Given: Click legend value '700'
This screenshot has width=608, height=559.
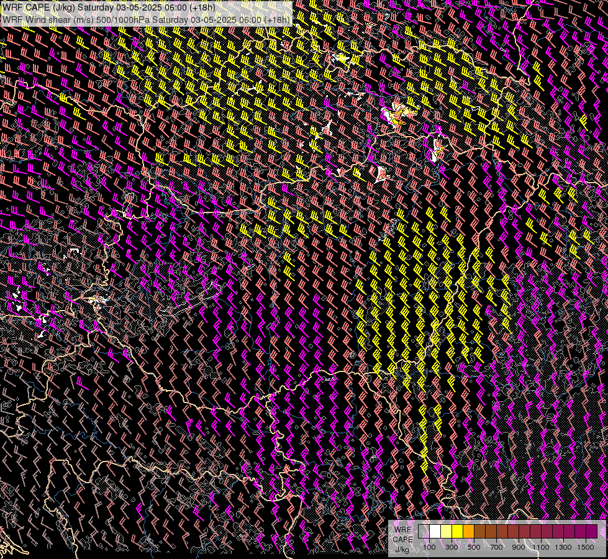Looking at the screenshot, I should [496, 547].
